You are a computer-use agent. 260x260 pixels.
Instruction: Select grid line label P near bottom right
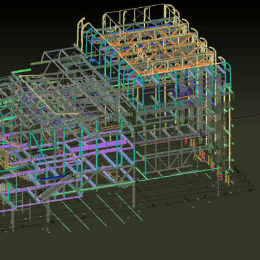[x=226, y=194]
